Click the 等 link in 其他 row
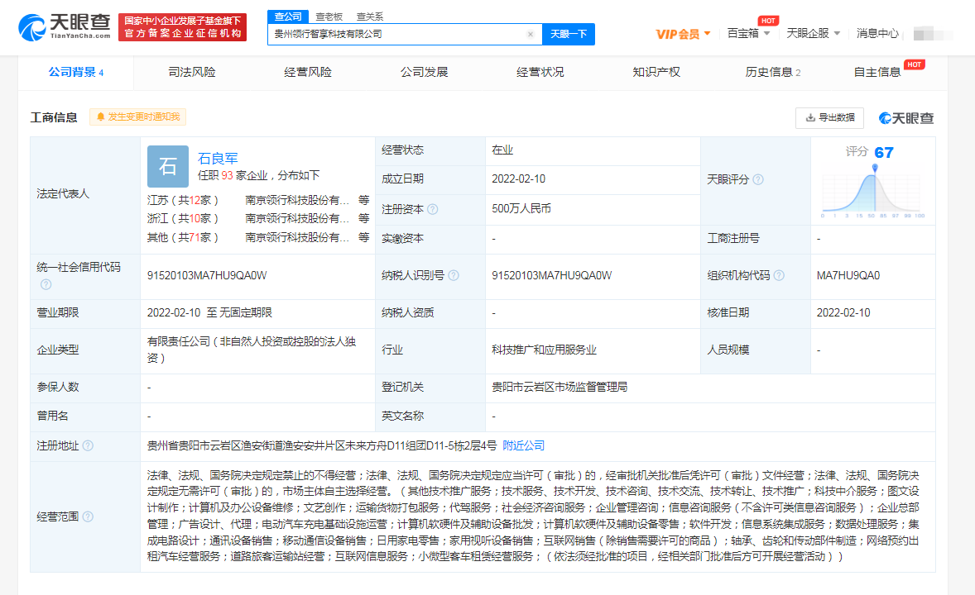Viewport: 975px width, 595px height. click(363, 237)
